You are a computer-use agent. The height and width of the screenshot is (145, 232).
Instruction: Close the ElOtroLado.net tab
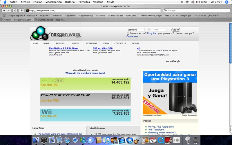coord(36,19)
